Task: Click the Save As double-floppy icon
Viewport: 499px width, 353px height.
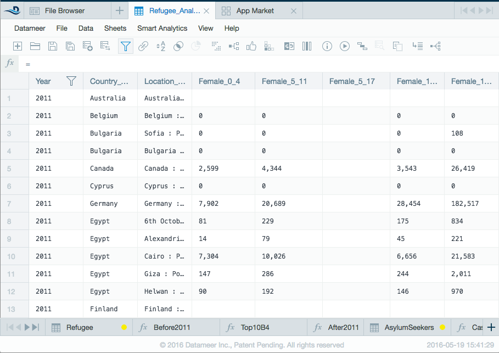Action: tap(70, 46)
